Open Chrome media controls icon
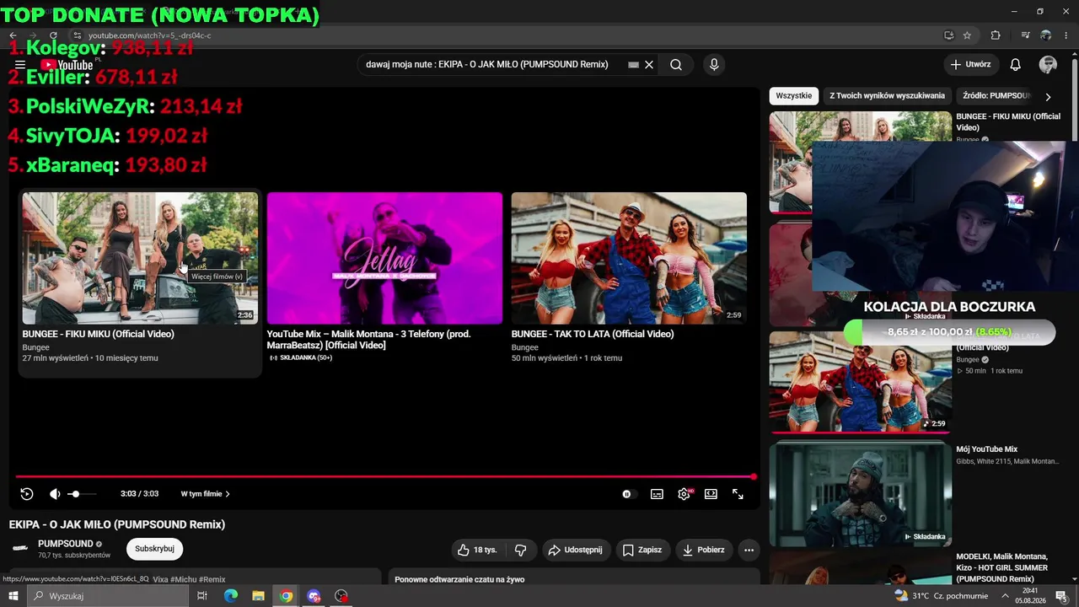 (x=1026, y=35)
